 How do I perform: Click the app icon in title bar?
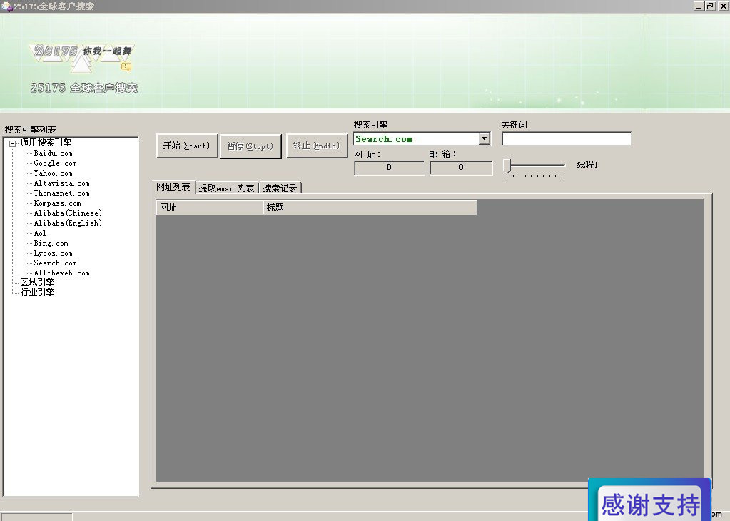tap(6, 6)
